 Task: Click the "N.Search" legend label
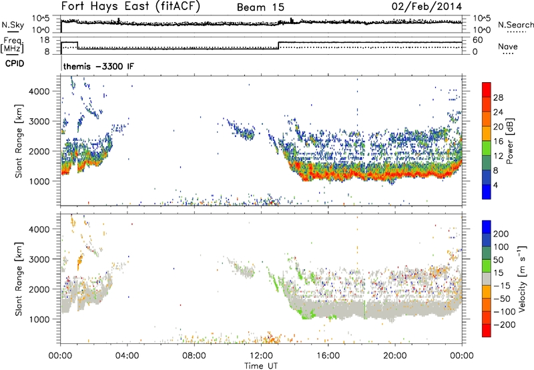click(515, 25)
